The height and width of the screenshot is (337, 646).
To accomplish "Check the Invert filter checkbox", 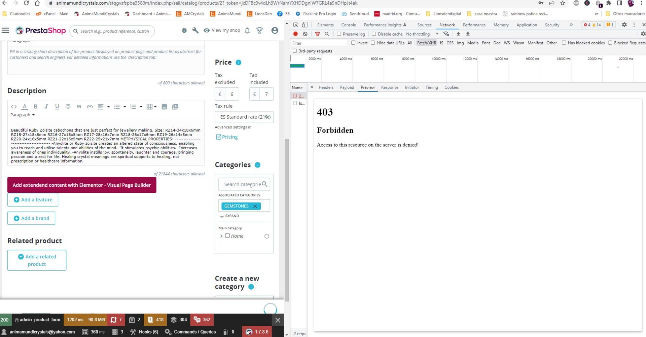I will point(353,43).
